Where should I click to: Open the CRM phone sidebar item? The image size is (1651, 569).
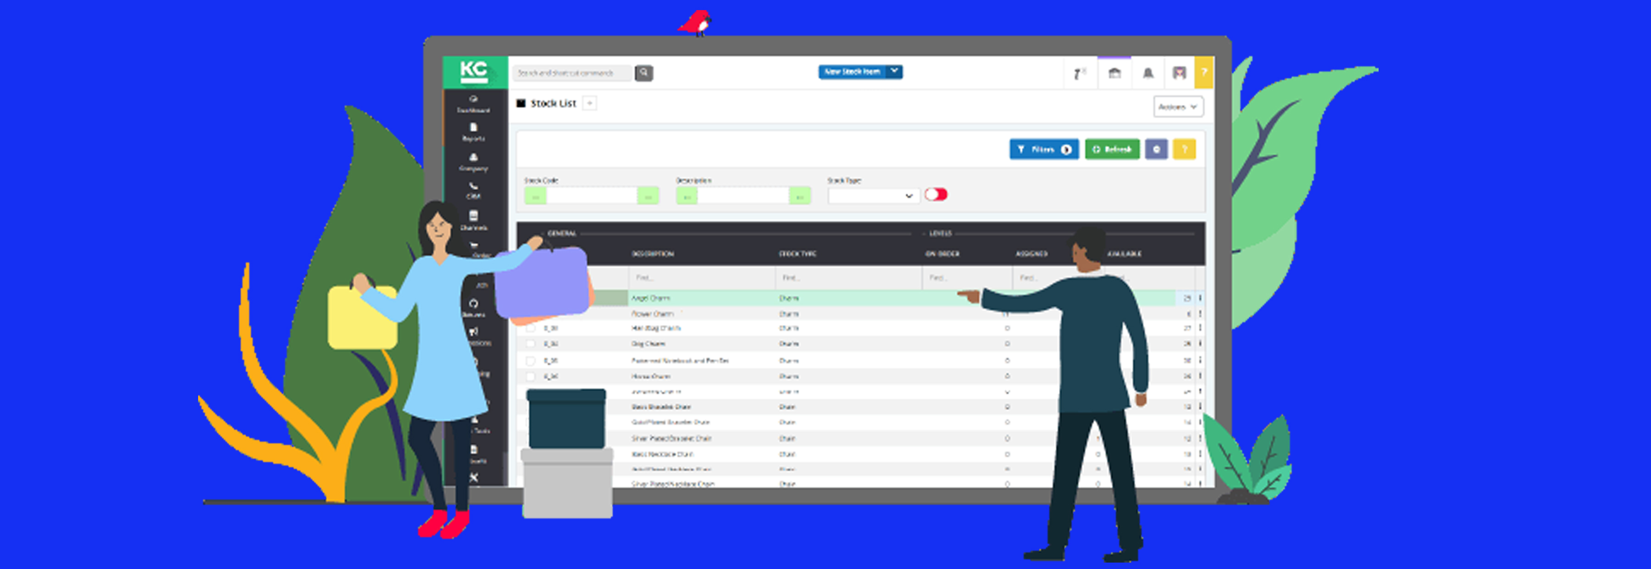pyautogui.click(x=474, y=190)
